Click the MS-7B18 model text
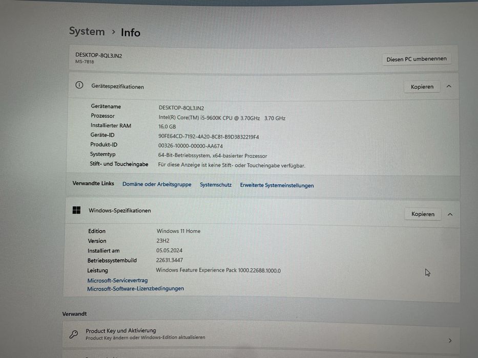This screenshot has width=478, height=358. (85, 61)
